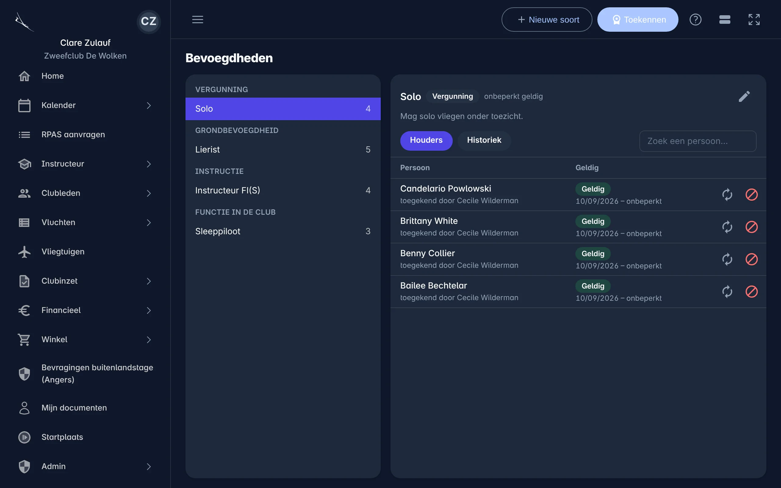Expand the Kalender menu

click(x=85, y=105)
